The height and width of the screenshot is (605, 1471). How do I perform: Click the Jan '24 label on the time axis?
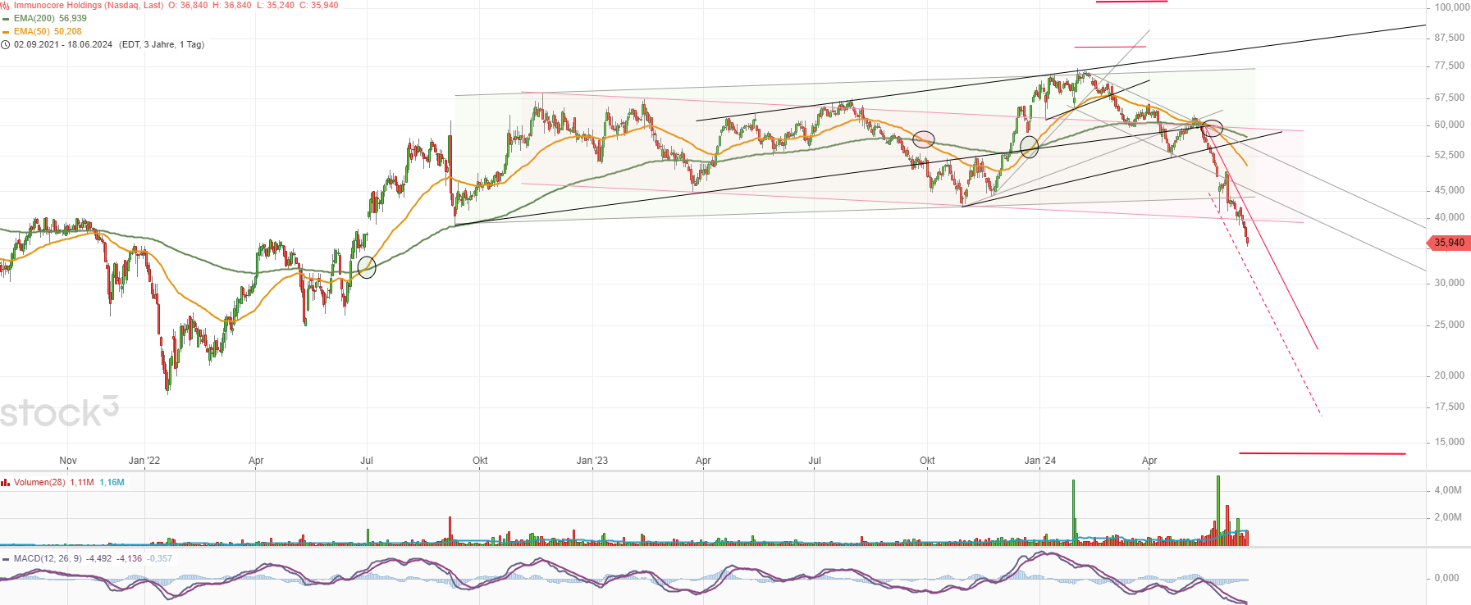[x=1040, y=461]
